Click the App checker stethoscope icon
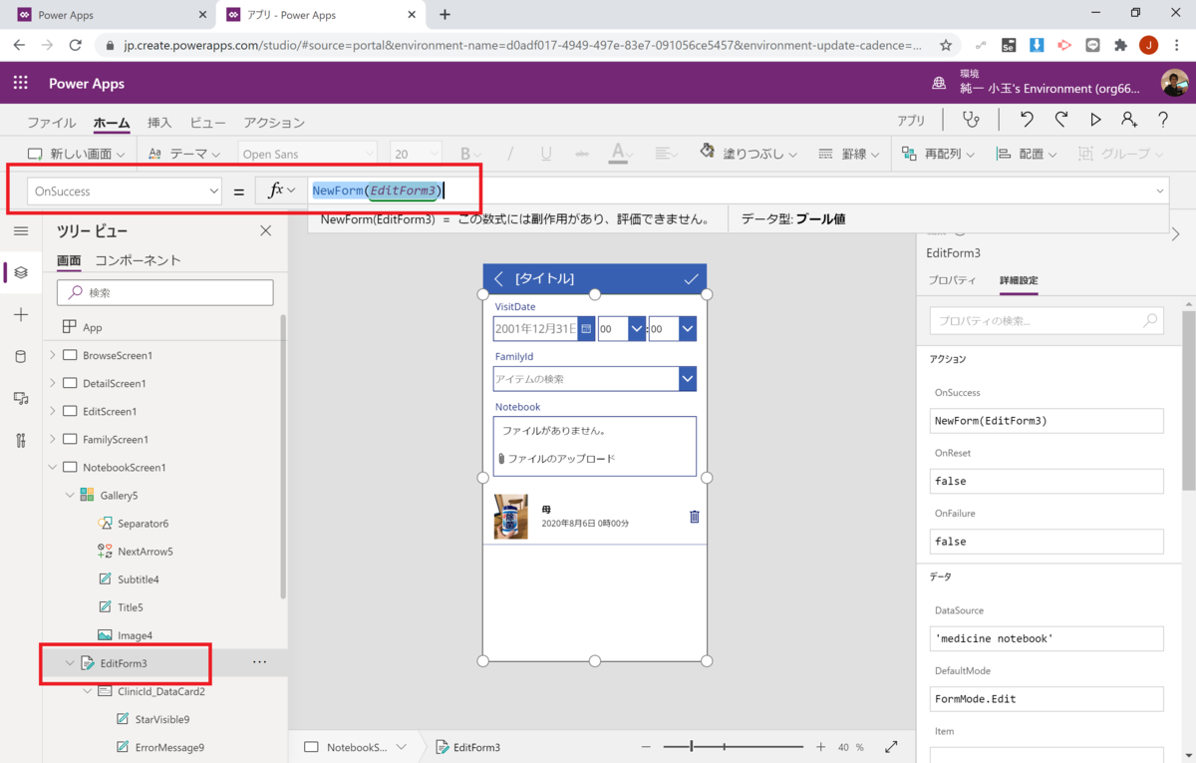Image resolution: width=1196 pixels, height=763 pixels. coord(970,120)
